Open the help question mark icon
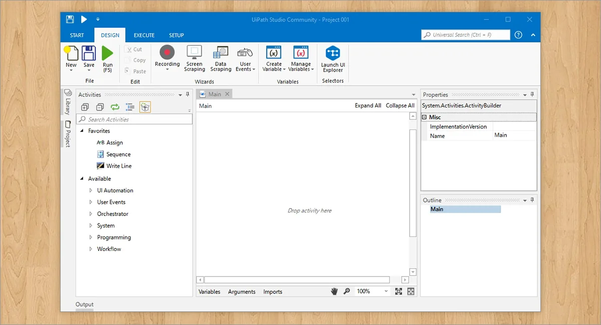This screenshot has height=325, width=601. pos(518,35)
